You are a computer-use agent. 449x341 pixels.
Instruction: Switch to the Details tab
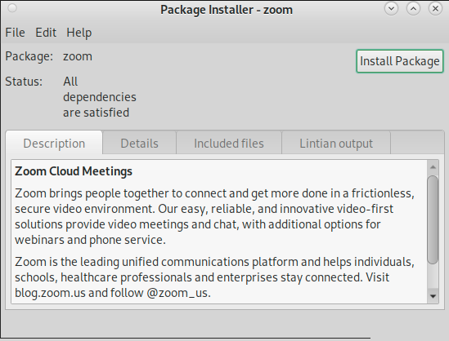pos(140,143)
